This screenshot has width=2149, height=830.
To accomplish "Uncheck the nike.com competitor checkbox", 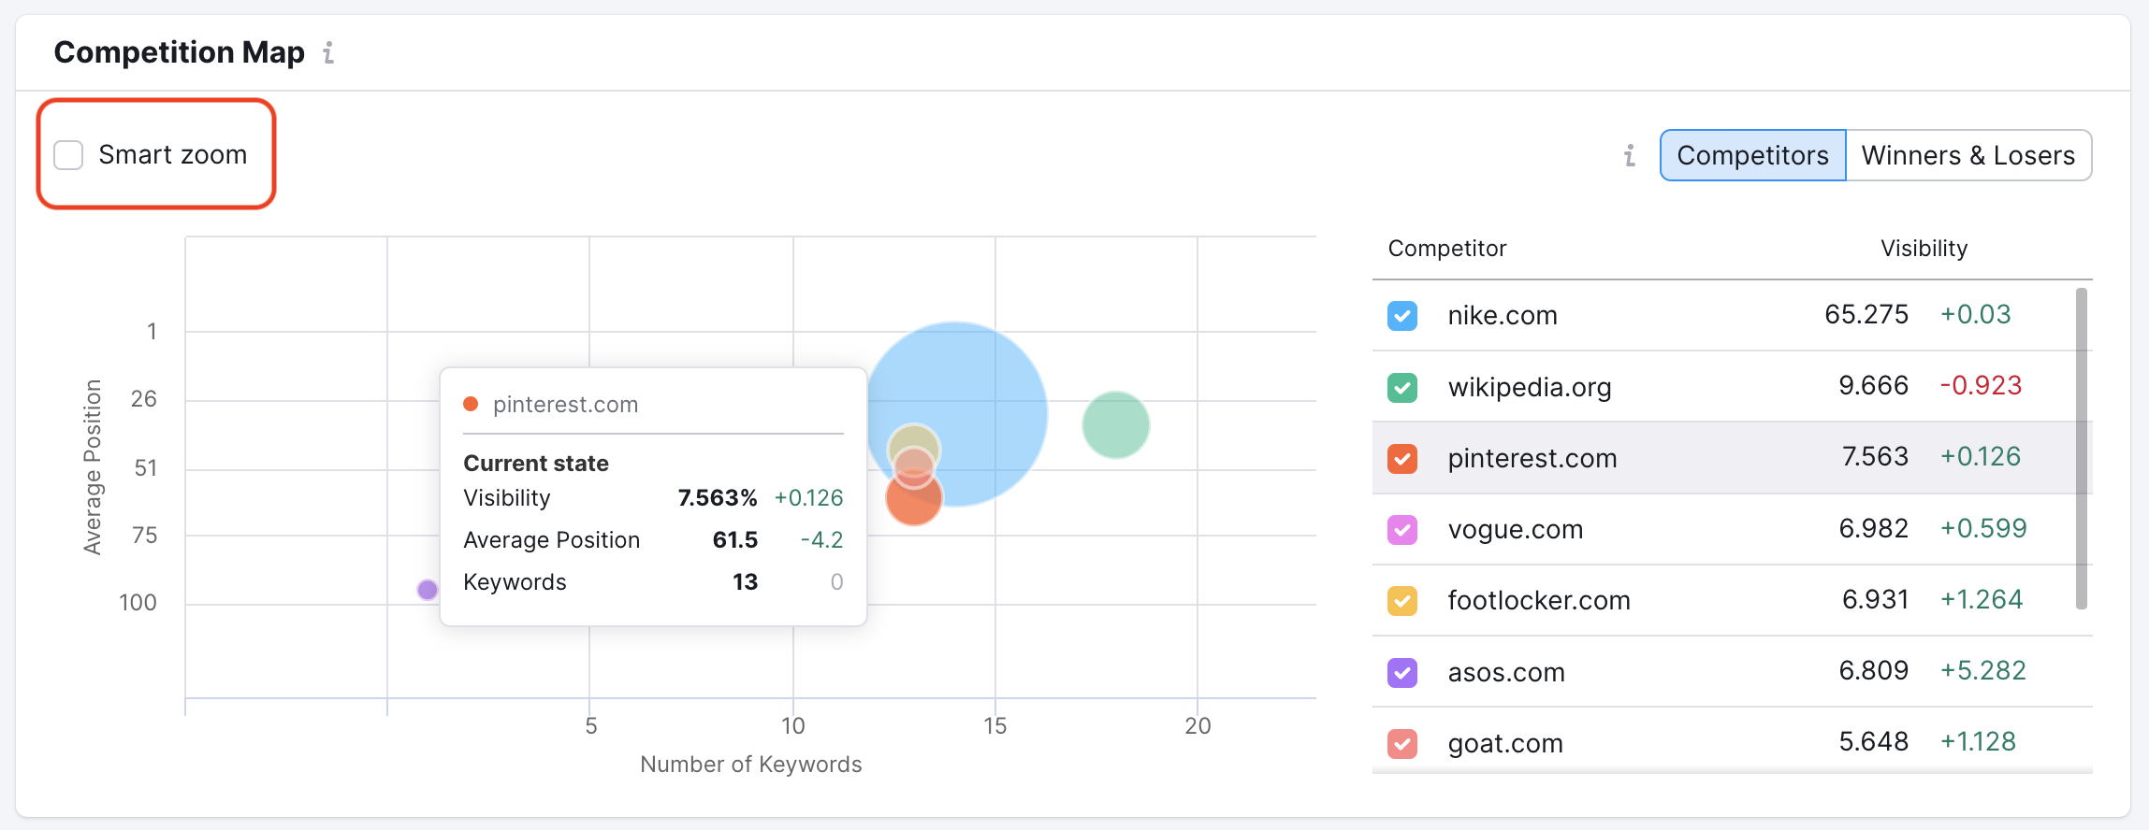I will pos(1401,316).
